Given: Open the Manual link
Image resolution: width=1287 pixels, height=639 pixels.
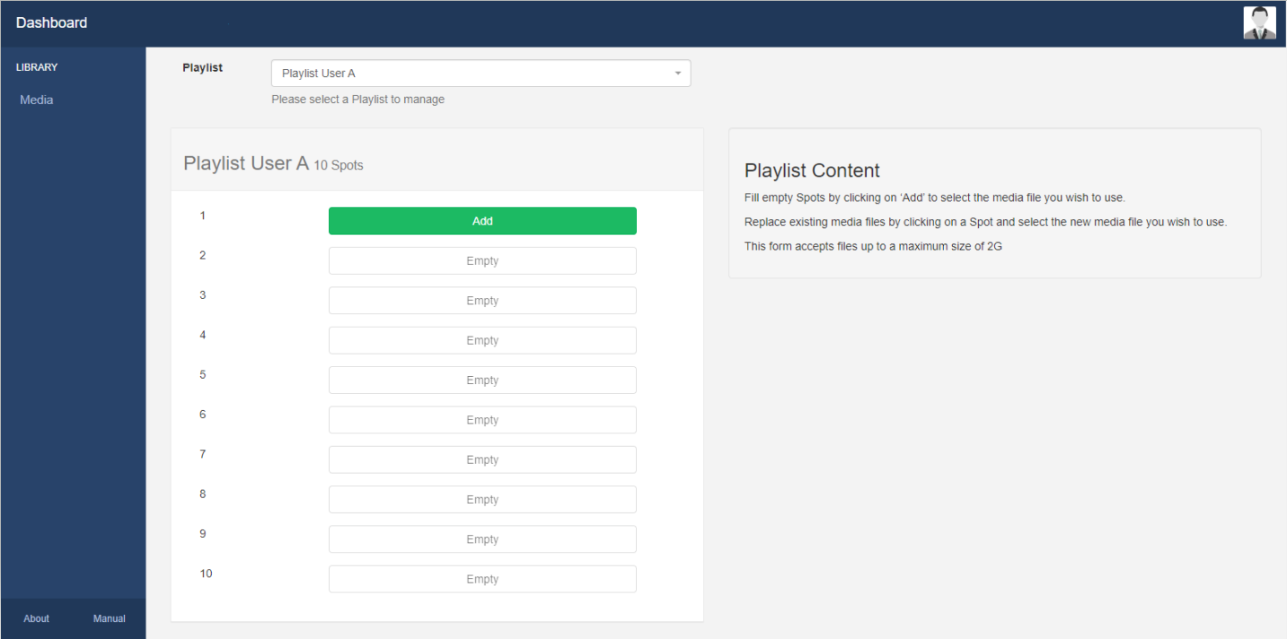Looking at the screenshot, I should click(x=108, y=618).
